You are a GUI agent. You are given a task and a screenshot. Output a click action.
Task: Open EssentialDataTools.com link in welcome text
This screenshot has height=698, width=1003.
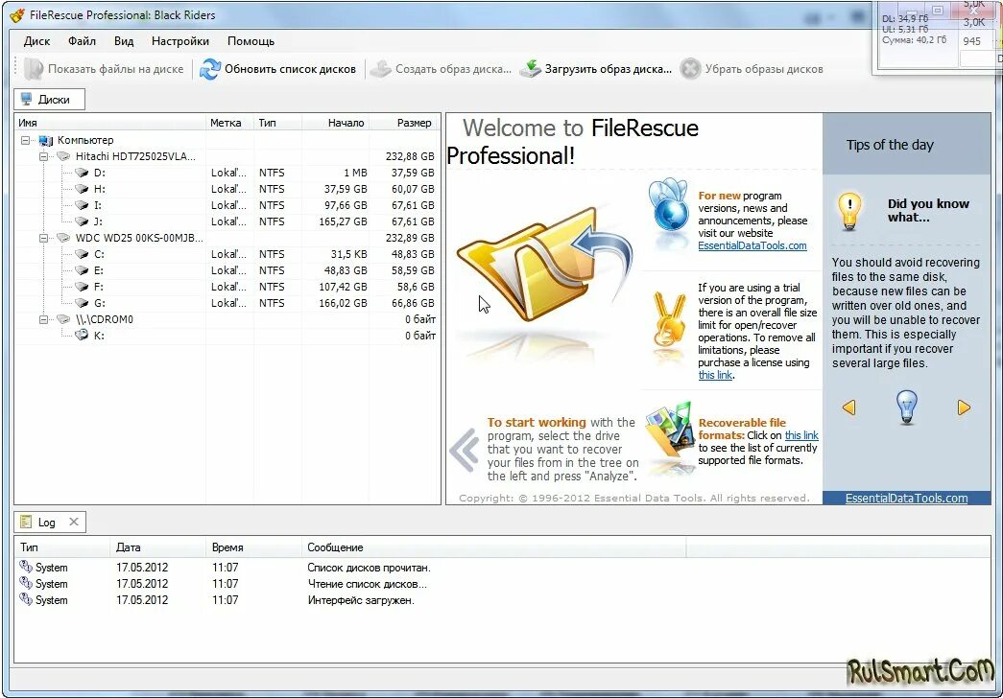(752, 245)
